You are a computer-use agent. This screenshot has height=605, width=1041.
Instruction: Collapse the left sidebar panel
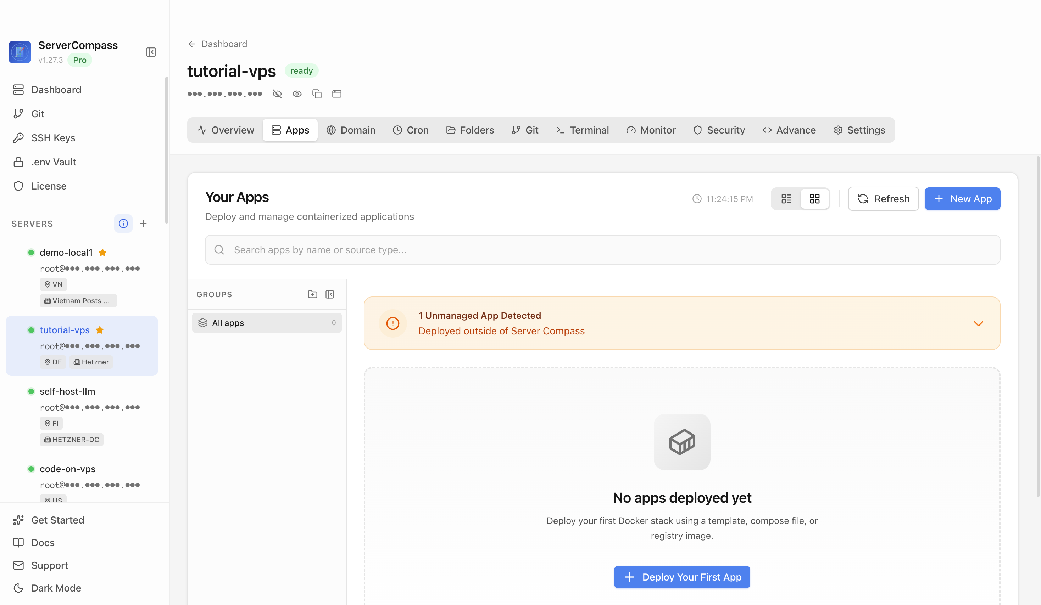pos(151,52)
